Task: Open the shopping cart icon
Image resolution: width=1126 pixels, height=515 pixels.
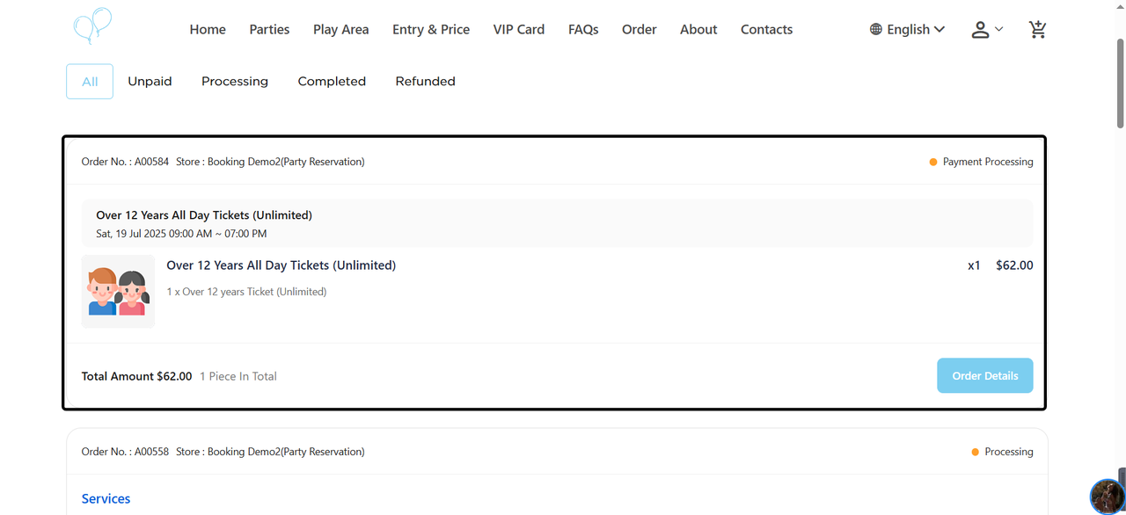Action: [x=1038, y=29]
